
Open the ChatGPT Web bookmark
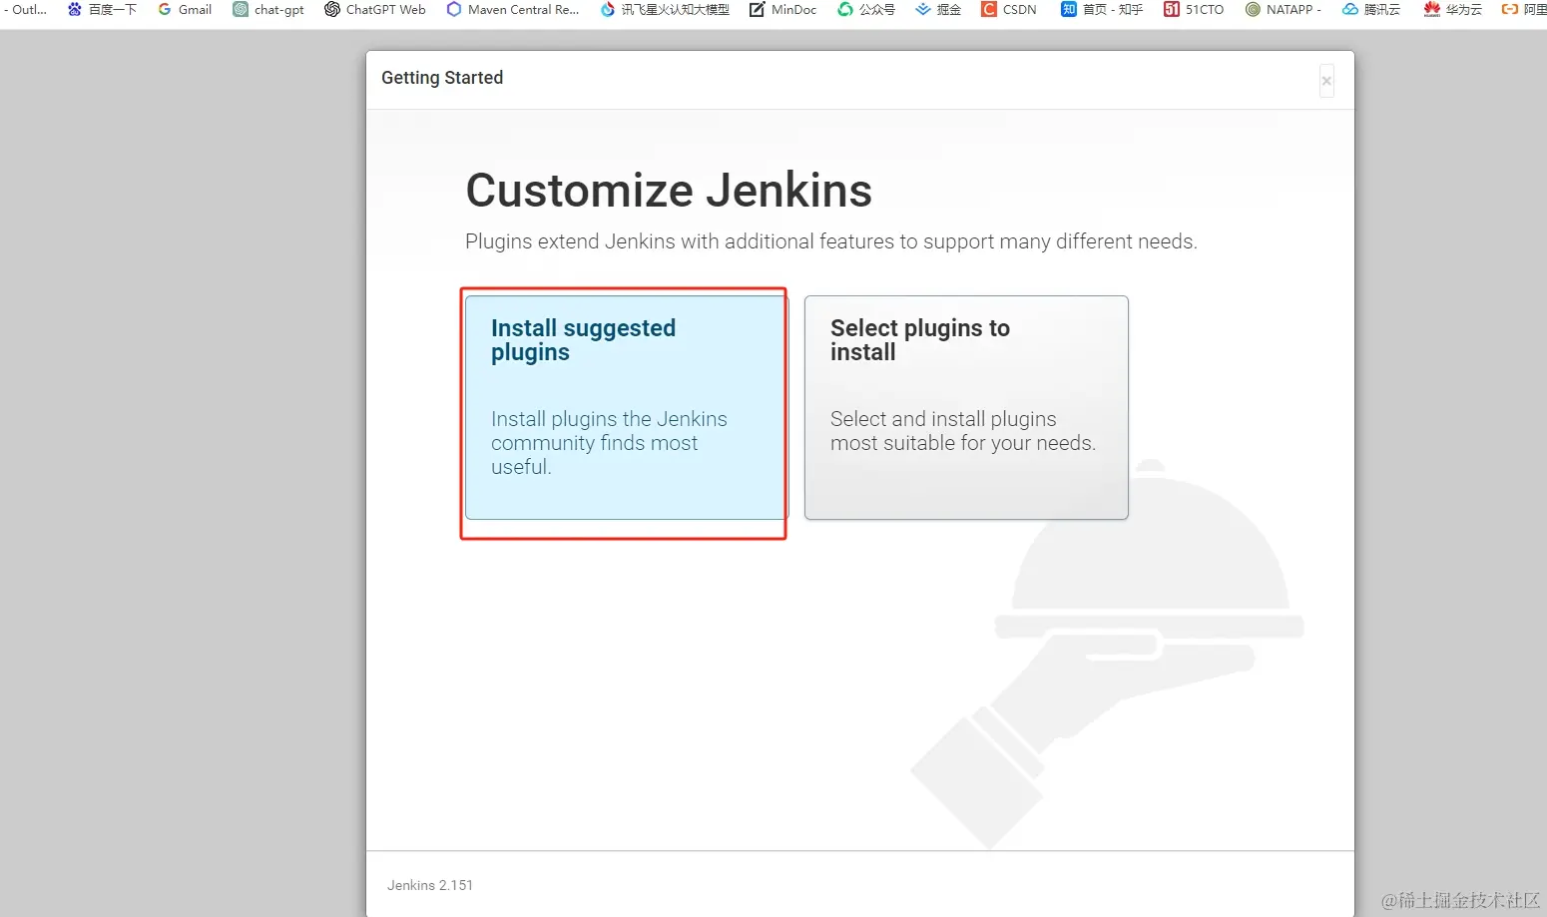(375, 9)
